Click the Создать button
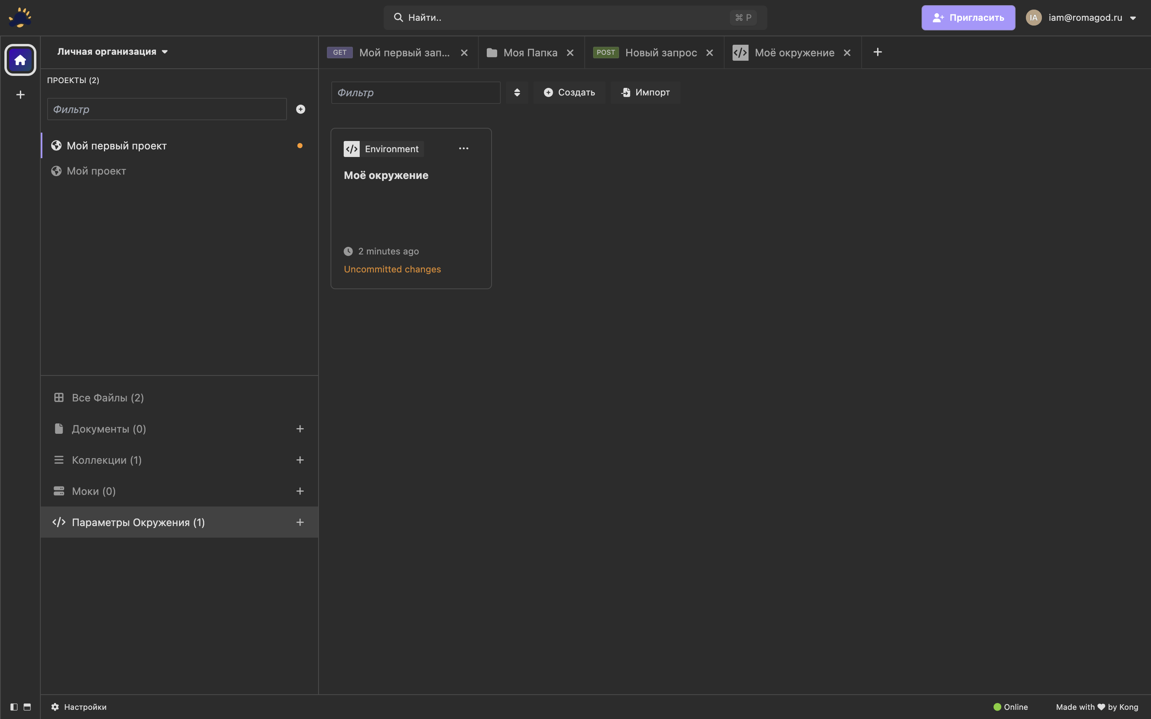This screenshot has height=719, width=1151. coord(570,92)
